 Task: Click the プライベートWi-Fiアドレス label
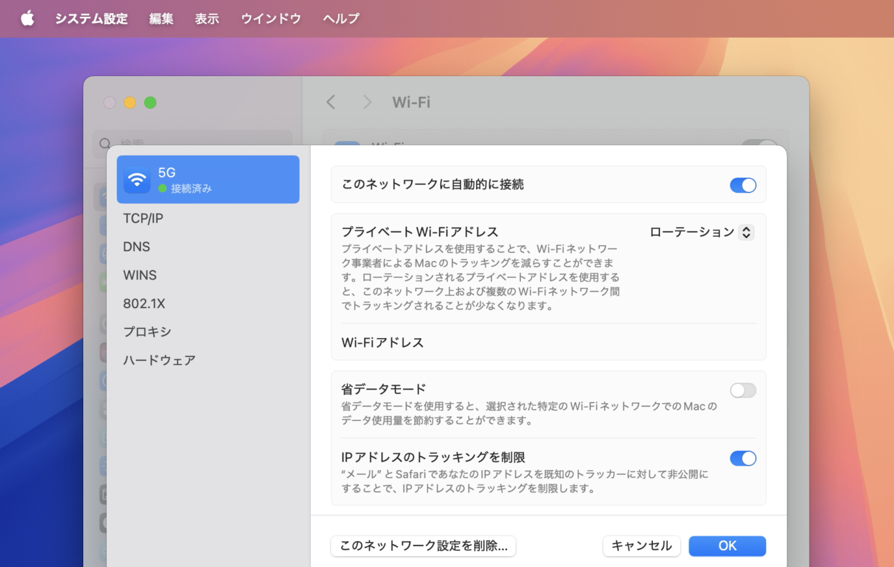click(420, 232)
